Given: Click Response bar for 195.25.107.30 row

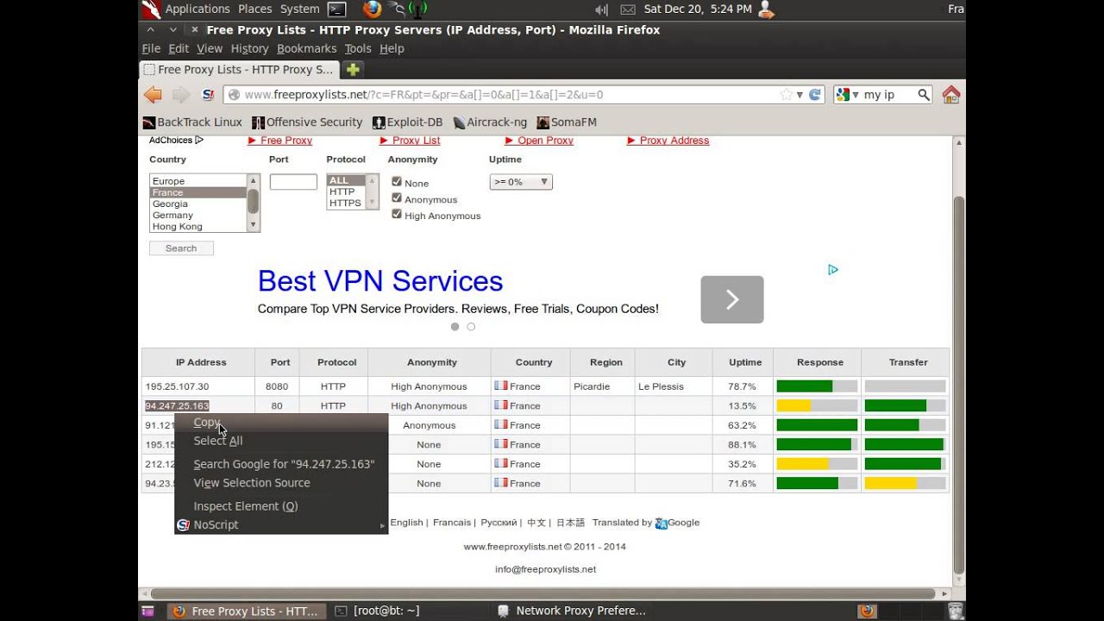Looking at the screenshot, I should click(817, 386).
